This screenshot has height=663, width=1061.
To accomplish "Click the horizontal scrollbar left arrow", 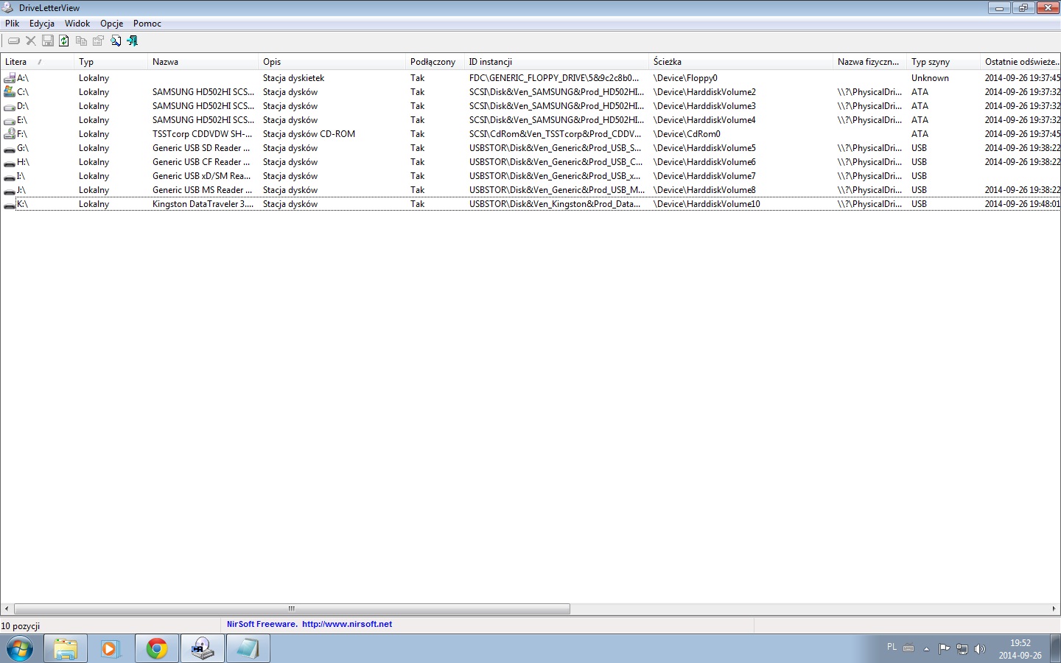I will (7, 609).
